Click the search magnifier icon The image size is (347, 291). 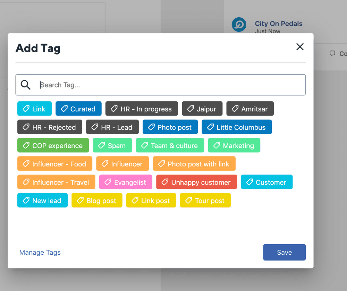point(26,85)
